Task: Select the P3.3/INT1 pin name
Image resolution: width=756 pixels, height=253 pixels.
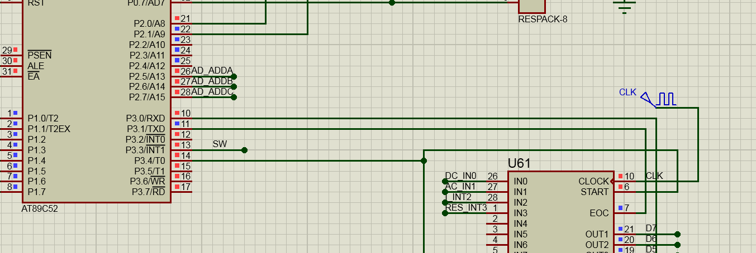Action: pos(145,150)
